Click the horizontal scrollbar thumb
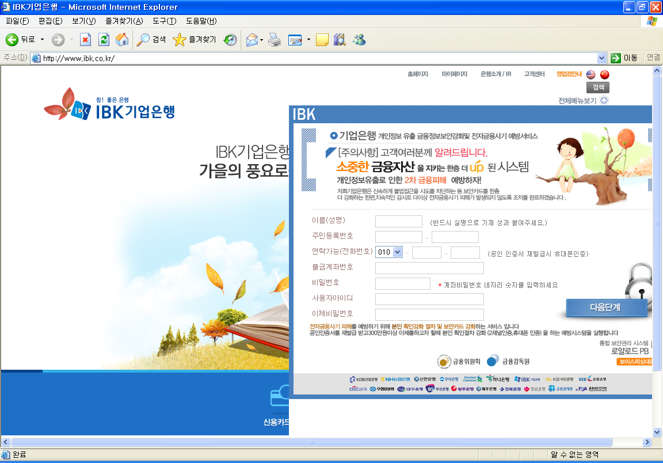 (x=311, y=442)
